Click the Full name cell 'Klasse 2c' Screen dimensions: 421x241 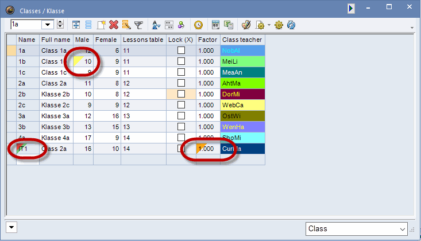tap(56, 105)
